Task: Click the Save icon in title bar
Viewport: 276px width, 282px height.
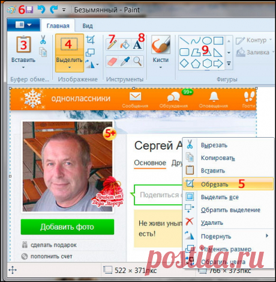Action: point(29,10)
